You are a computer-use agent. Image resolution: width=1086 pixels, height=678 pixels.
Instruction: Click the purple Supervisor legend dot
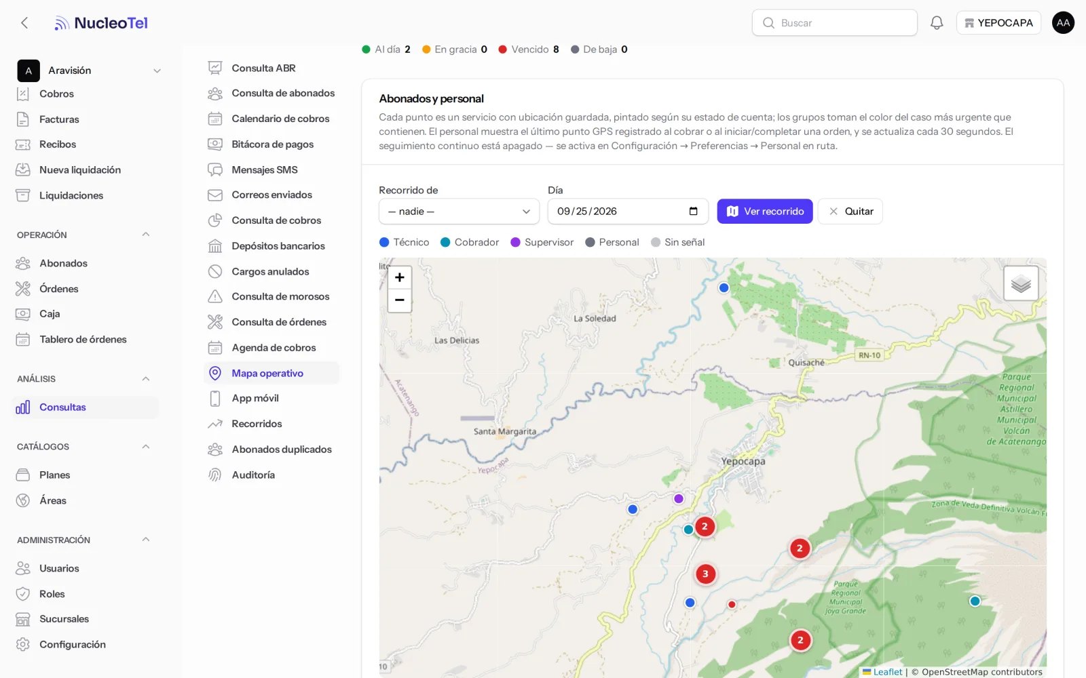pyautogui.click(x=515, y=242)
